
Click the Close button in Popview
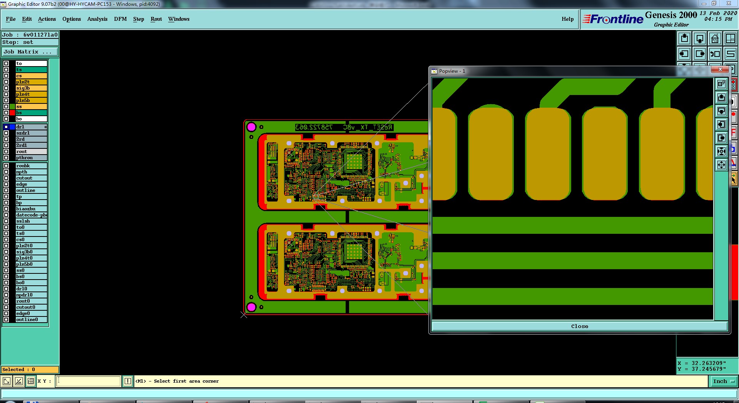point(579,326)
